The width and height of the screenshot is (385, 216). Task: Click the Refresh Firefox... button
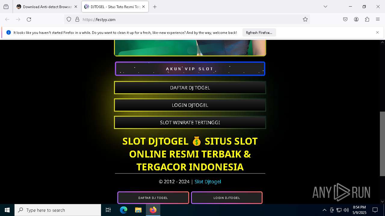[259, 33]
